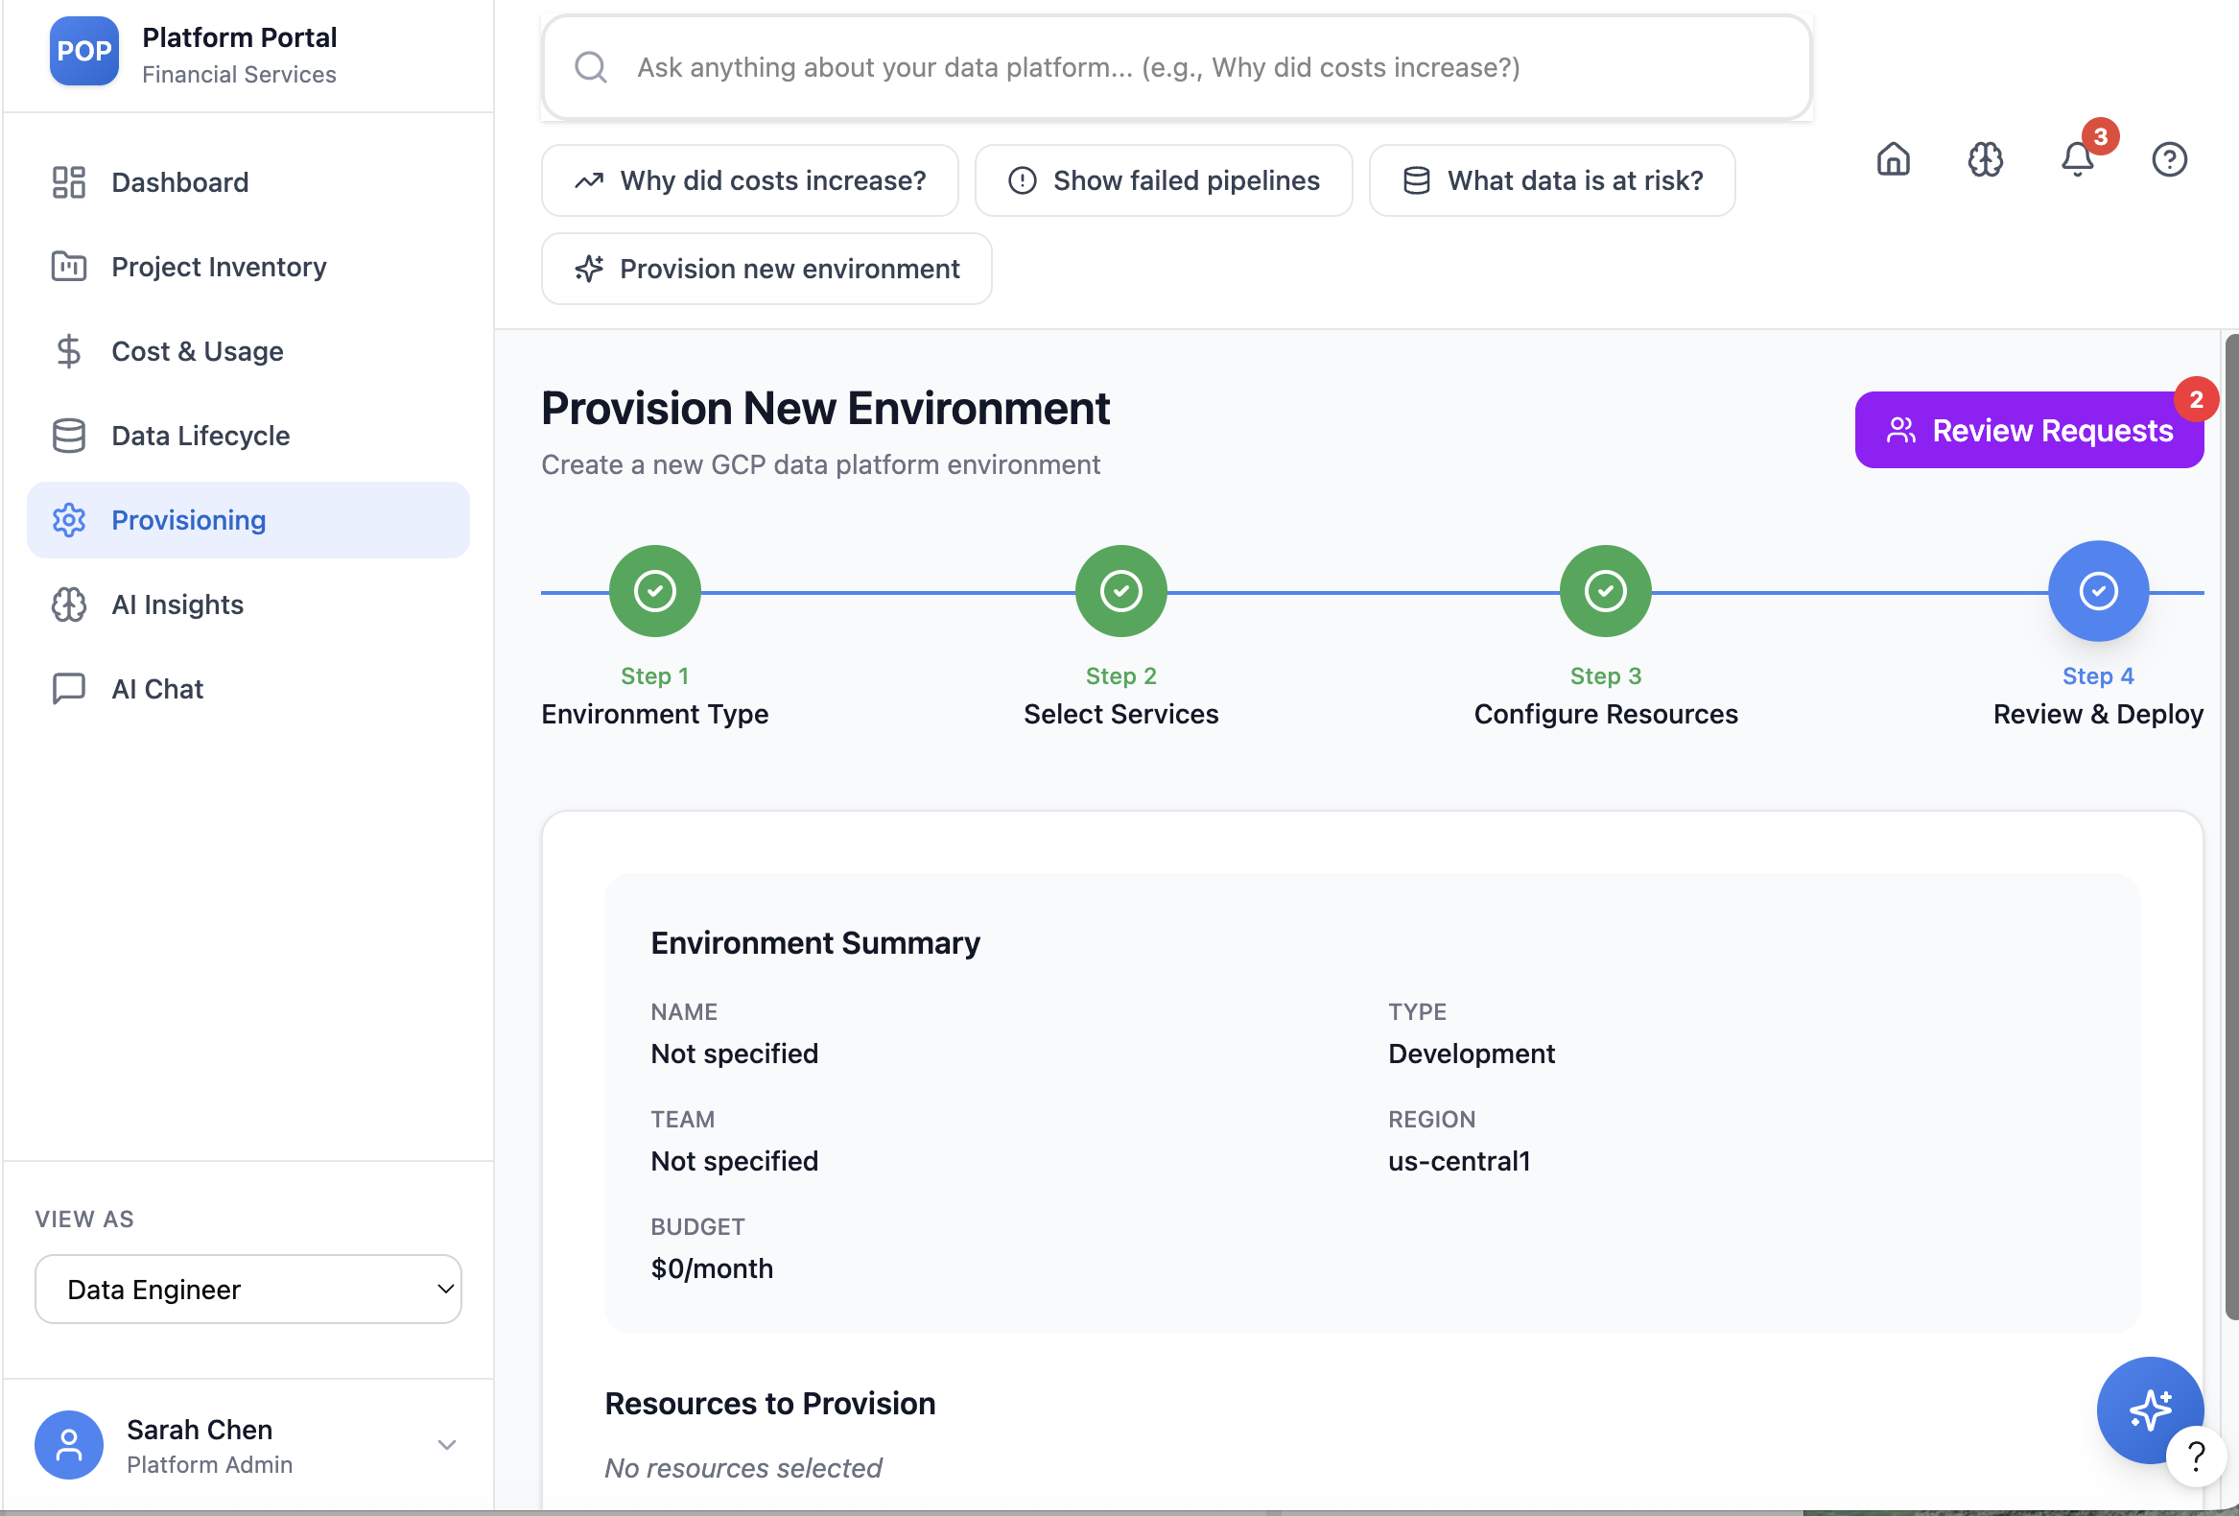The image size is (2239, 1516).
Task: Jump to Step 1 Environment Type circle
Action: coord(654,591)
